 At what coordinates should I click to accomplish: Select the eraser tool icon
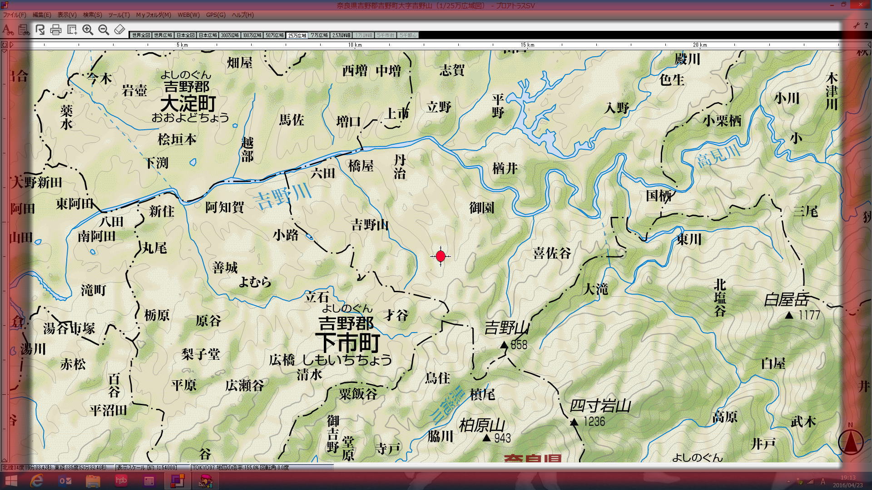coord(119,30)
